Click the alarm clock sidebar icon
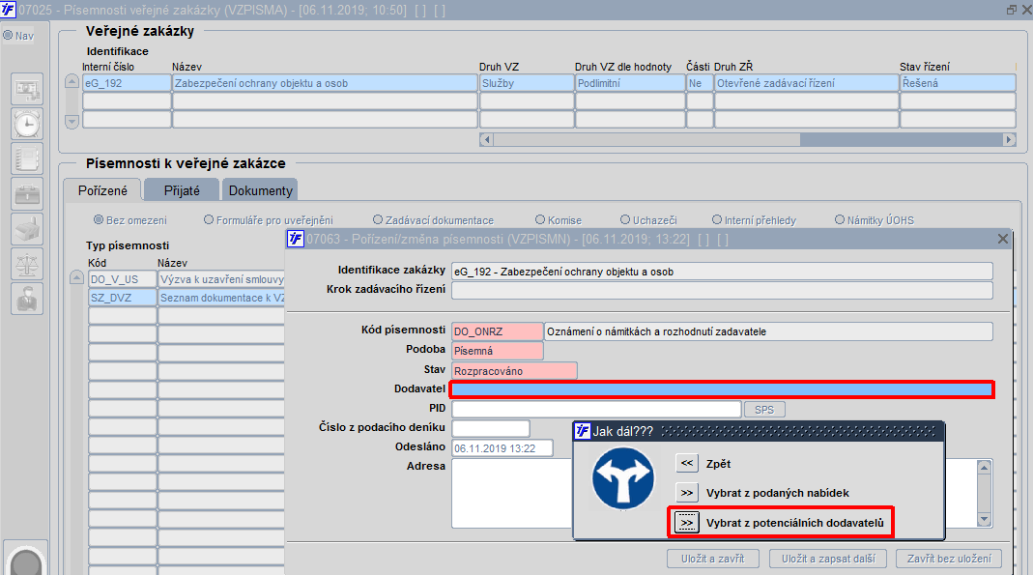This screenshot has width=1033, height=575. point(27,124)
